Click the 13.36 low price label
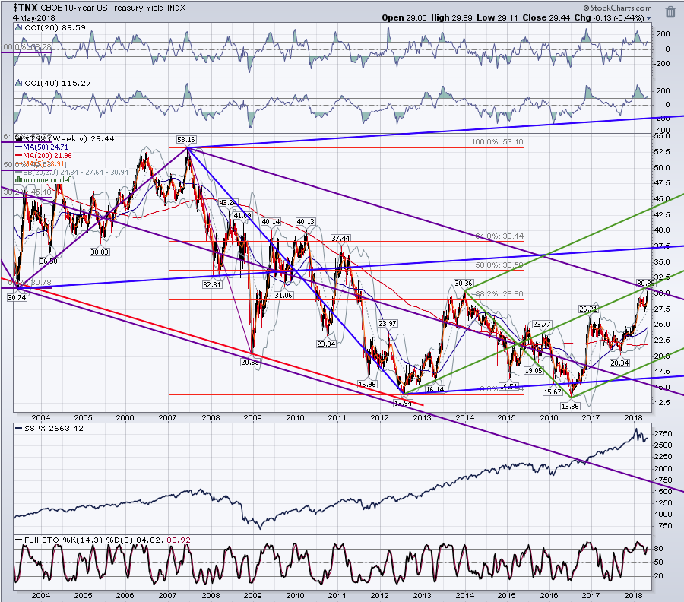Screen dimensions: 684x602 [x=570, y=406]
